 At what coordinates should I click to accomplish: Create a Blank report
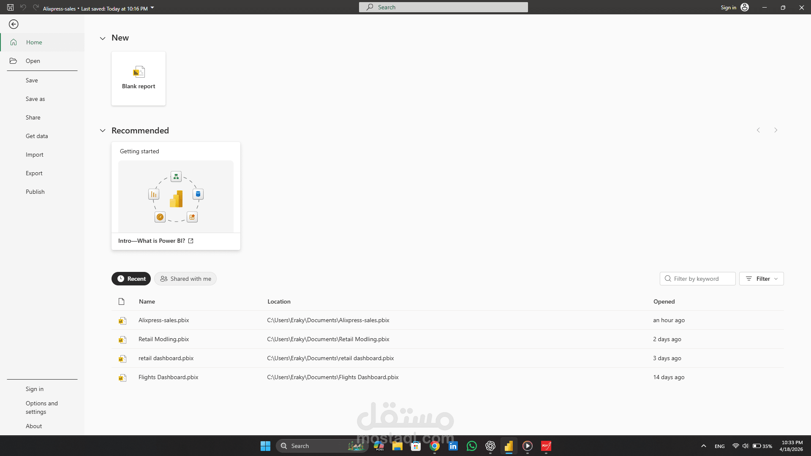point(139,79)
